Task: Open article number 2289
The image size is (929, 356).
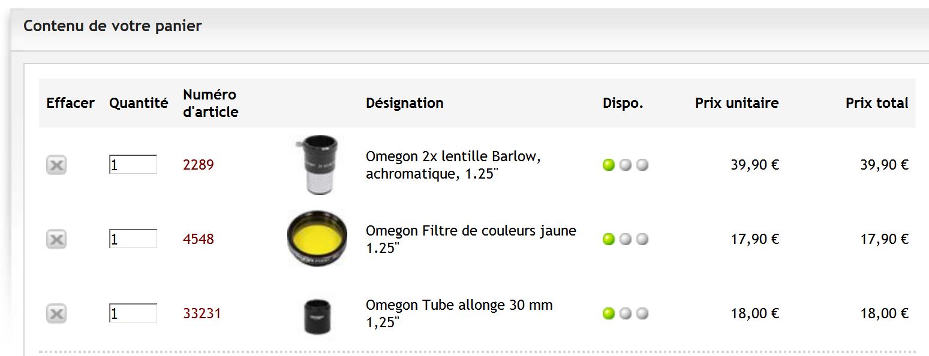Action: click(x=199, y=165)
